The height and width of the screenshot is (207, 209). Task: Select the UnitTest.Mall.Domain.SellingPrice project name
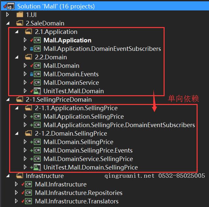click(x=91, y=168)
